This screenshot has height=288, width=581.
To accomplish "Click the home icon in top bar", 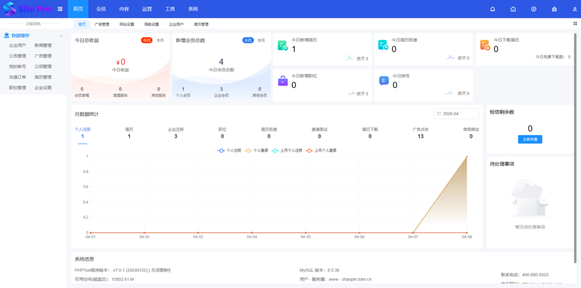I will [513, 9].
